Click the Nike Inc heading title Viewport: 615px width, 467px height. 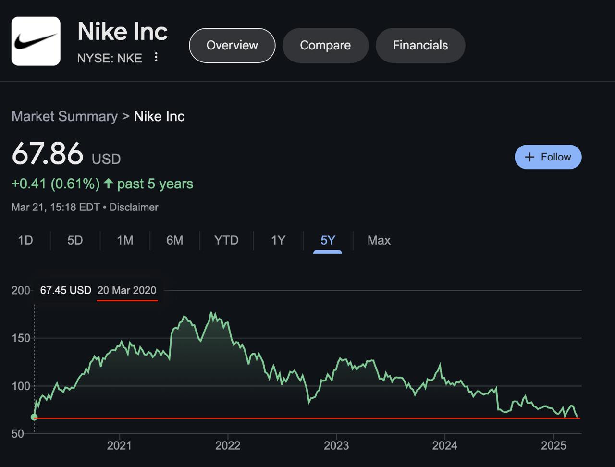[x=123, y=32]
